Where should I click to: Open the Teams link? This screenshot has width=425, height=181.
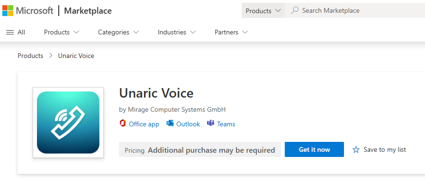(x=226, y=124)
